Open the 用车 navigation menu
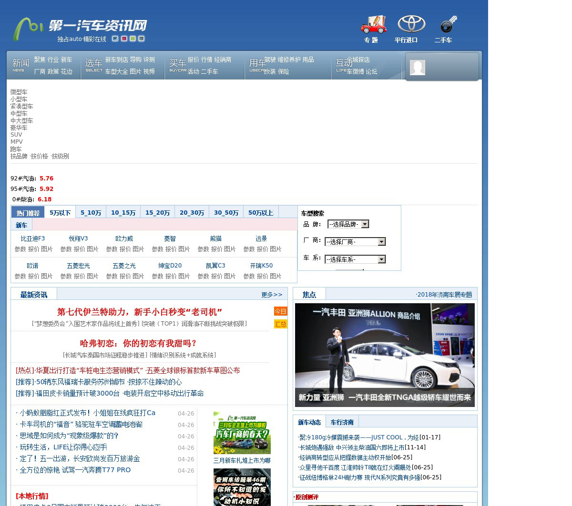Viewport: 572px width, 506px height. click(x=257, y=65)
